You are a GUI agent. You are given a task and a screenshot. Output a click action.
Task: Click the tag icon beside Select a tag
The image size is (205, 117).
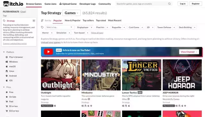coord(42,27)
